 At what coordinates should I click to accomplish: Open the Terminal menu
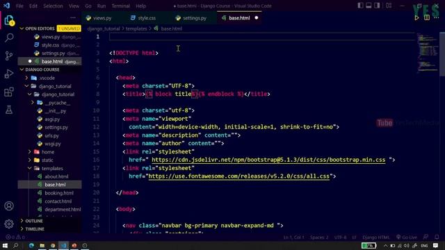[x=120, y=6]
